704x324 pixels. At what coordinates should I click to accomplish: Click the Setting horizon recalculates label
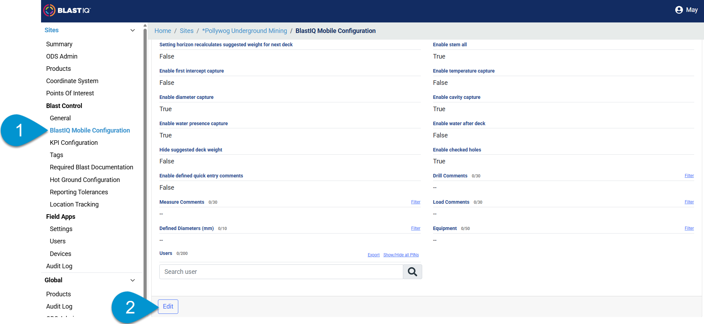pos(226,45)
